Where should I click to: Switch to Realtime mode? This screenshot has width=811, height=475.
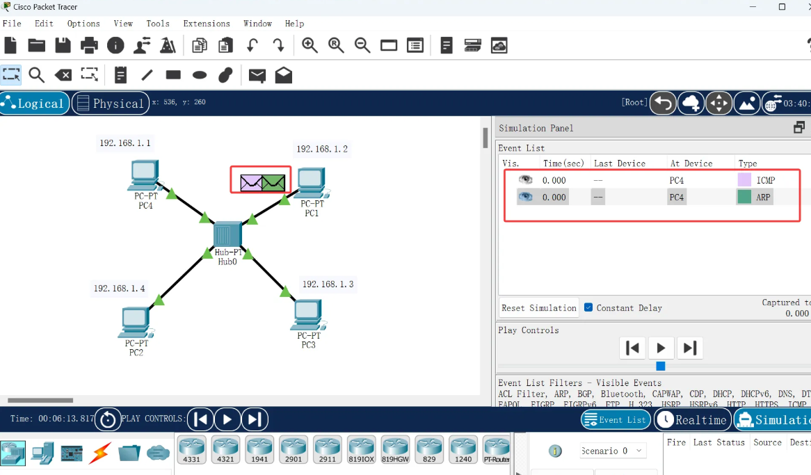point(693,419)
